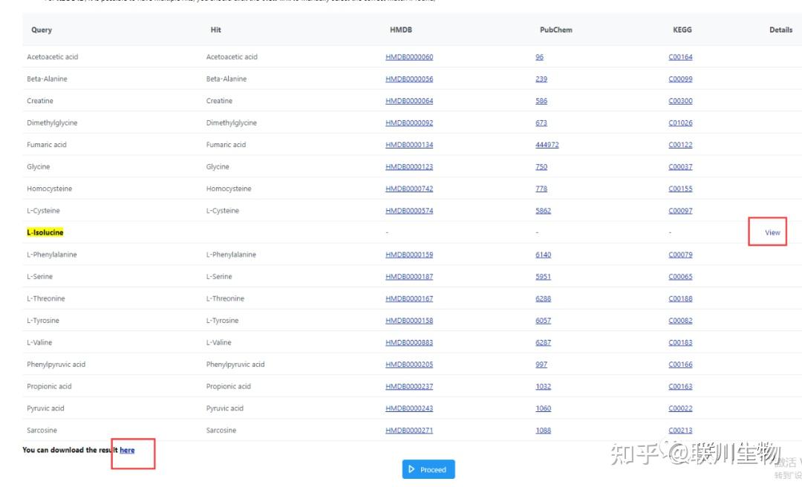Open PubChem link 96
The width and height of the screenshot is (802, 487).
[x=540, y=56]
